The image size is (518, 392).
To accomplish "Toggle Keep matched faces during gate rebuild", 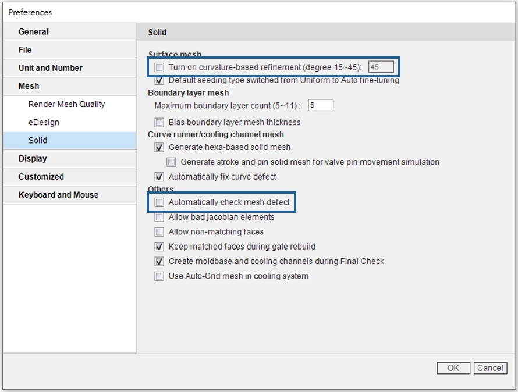I will pyautogui.click(x=159, y=247).
